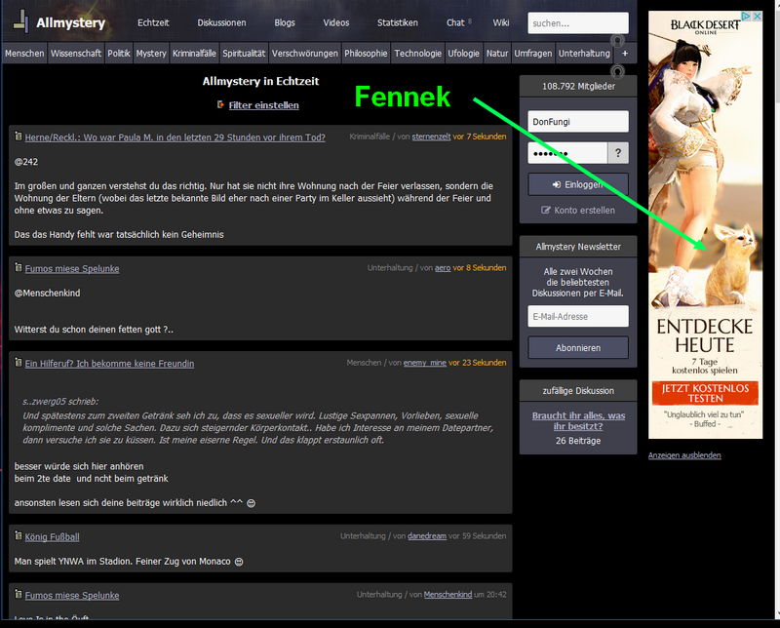Click the Allmystery in Echtzeit heading
Viewport: 780px width, 628px height.
[260, 81]
